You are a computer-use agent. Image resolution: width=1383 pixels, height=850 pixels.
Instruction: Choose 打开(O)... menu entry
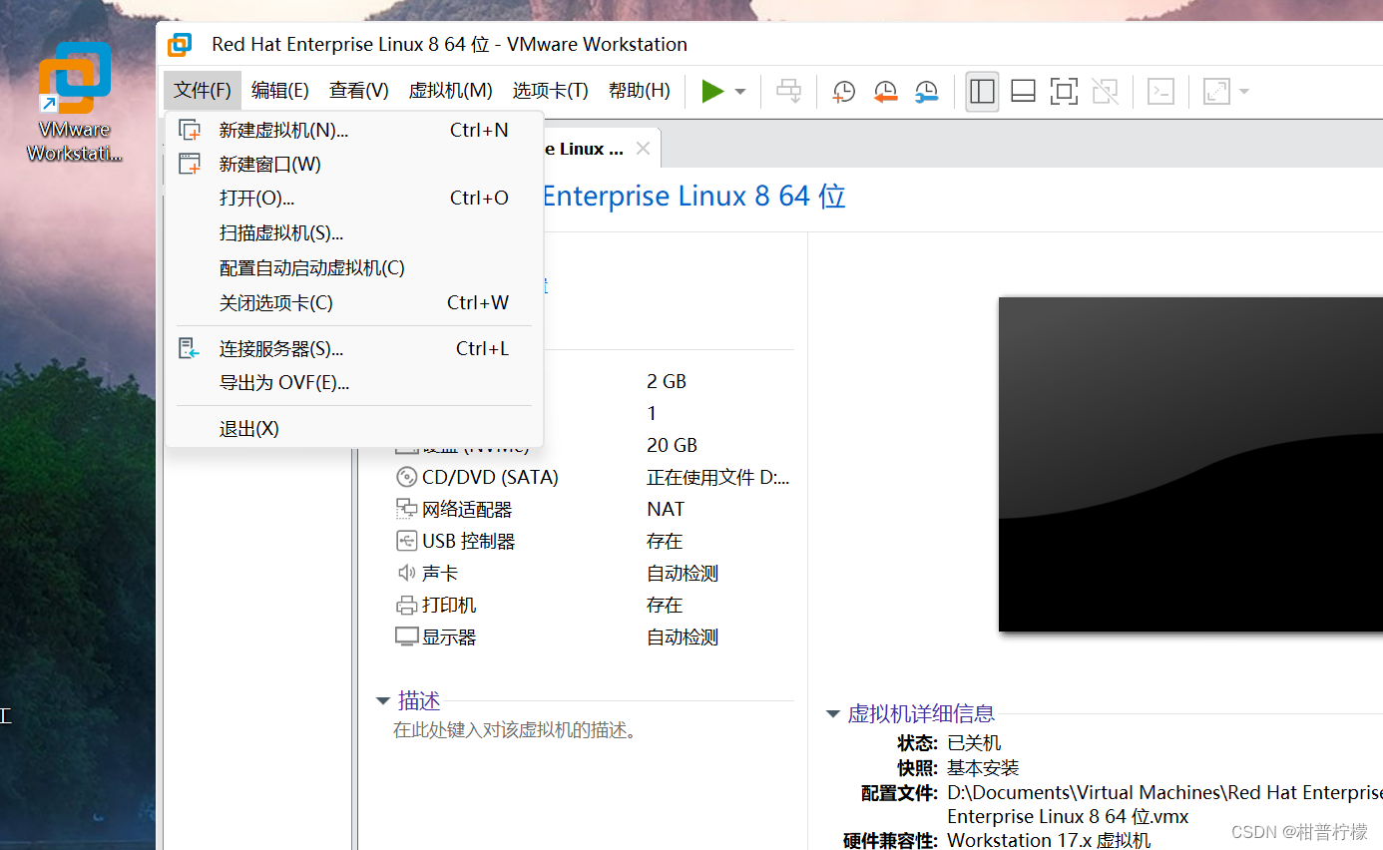point(354,198)
